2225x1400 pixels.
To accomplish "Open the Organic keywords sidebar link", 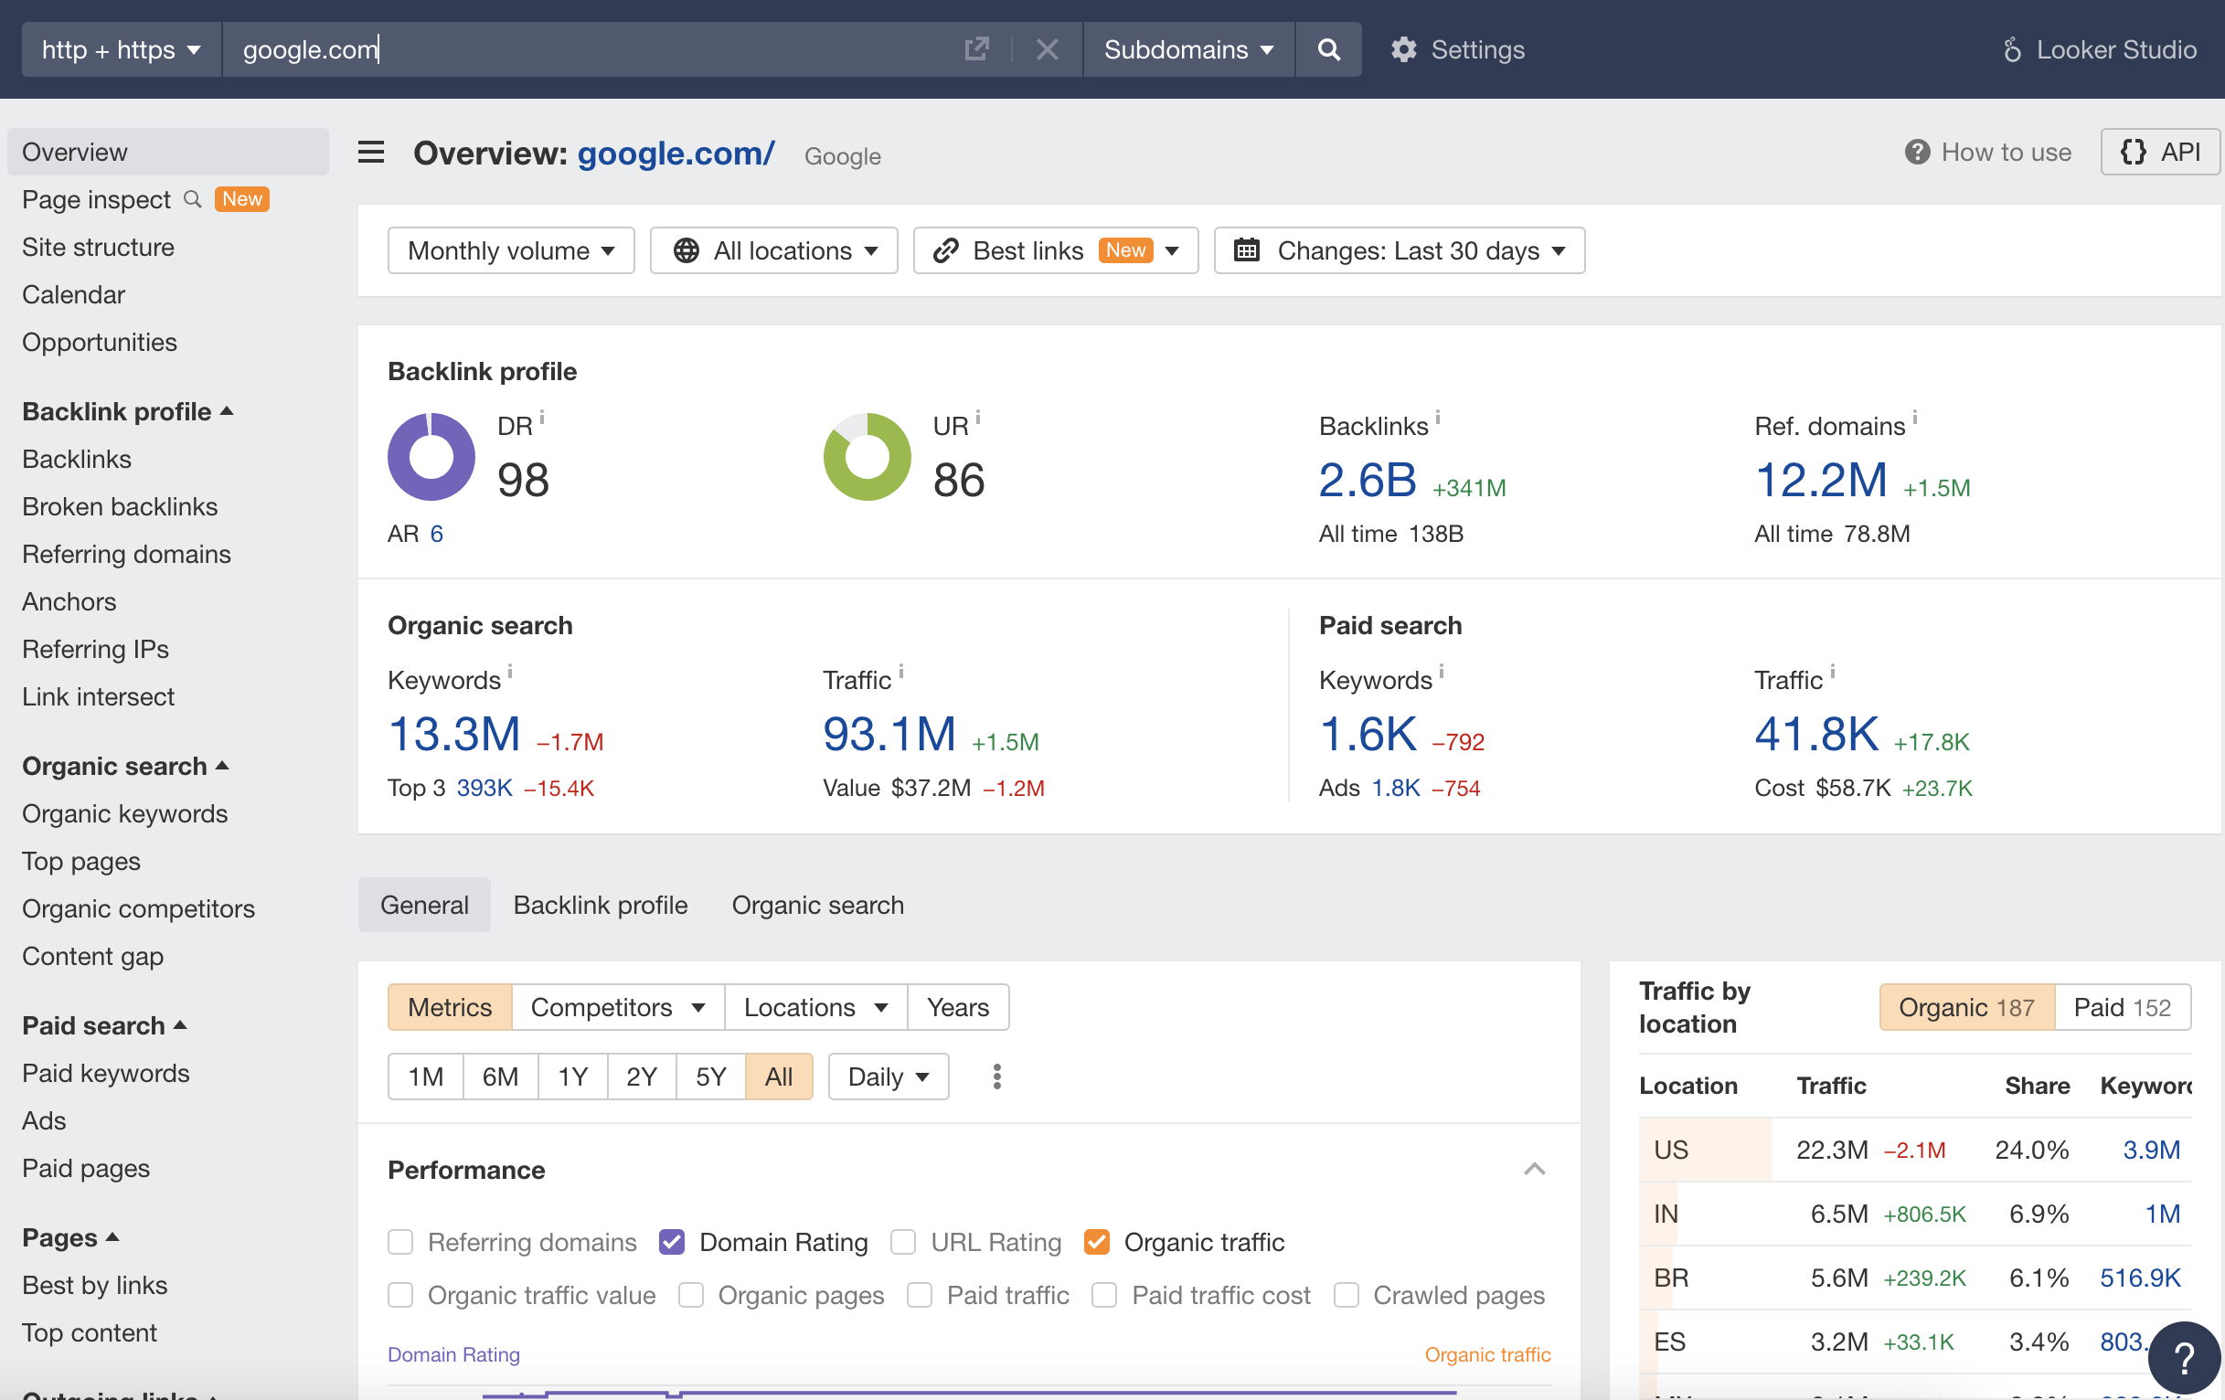I will (x=124, y=813).
